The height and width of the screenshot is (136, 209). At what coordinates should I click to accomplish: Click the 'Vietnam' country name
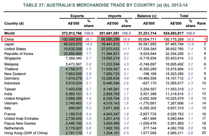click(11, 103)
